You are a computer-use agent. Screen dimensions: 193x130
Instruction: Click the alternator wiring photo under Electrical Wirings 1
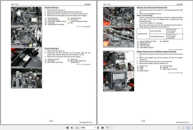coord(26,17)
